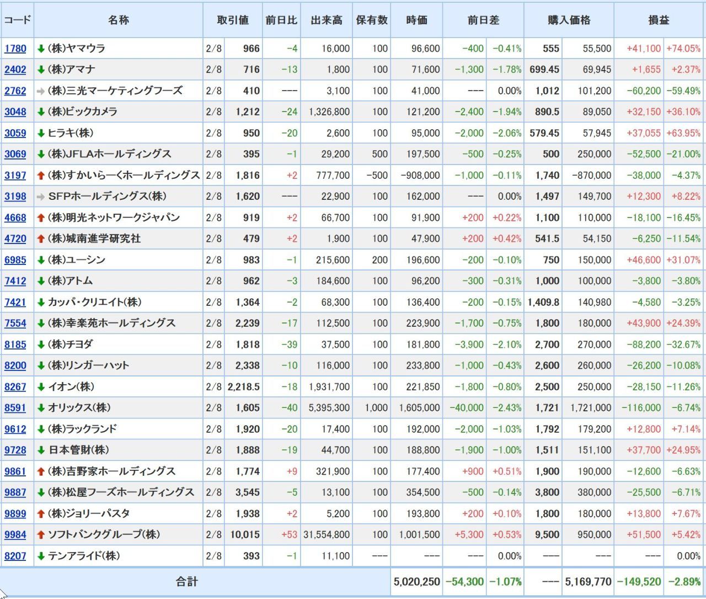
Task: Click the green down arrow beside イオン(株)
Action: click(x=41, y=387)
